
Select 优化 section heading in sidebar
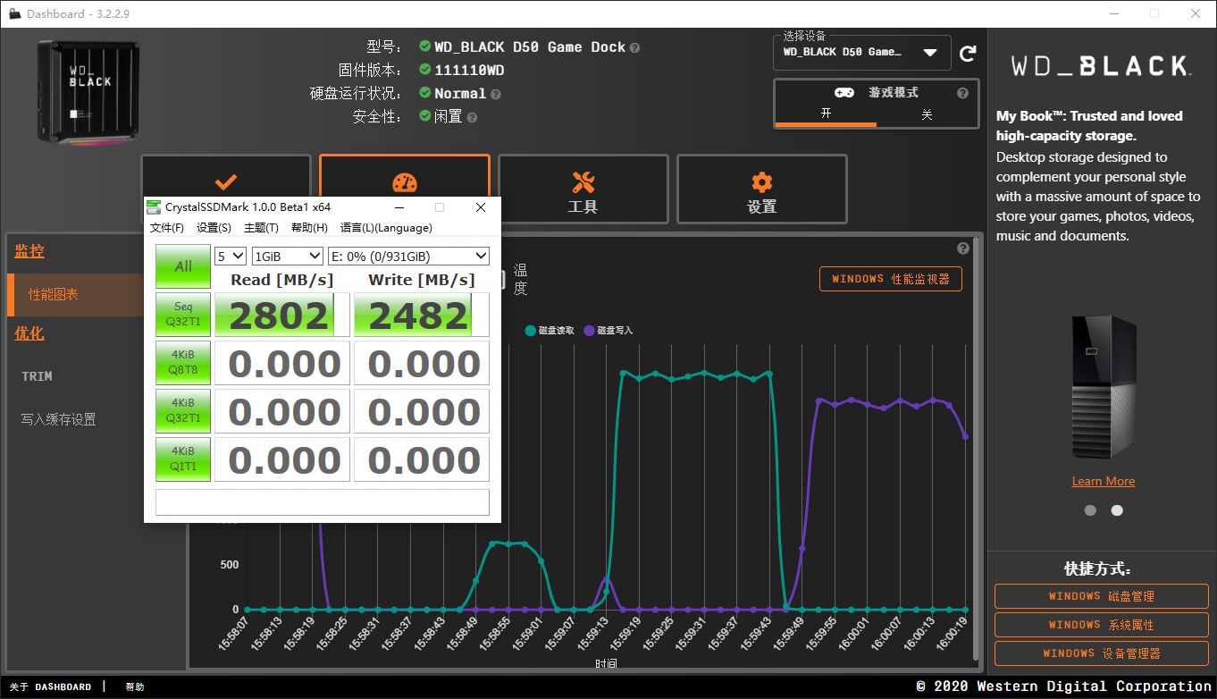coord(29,333)
